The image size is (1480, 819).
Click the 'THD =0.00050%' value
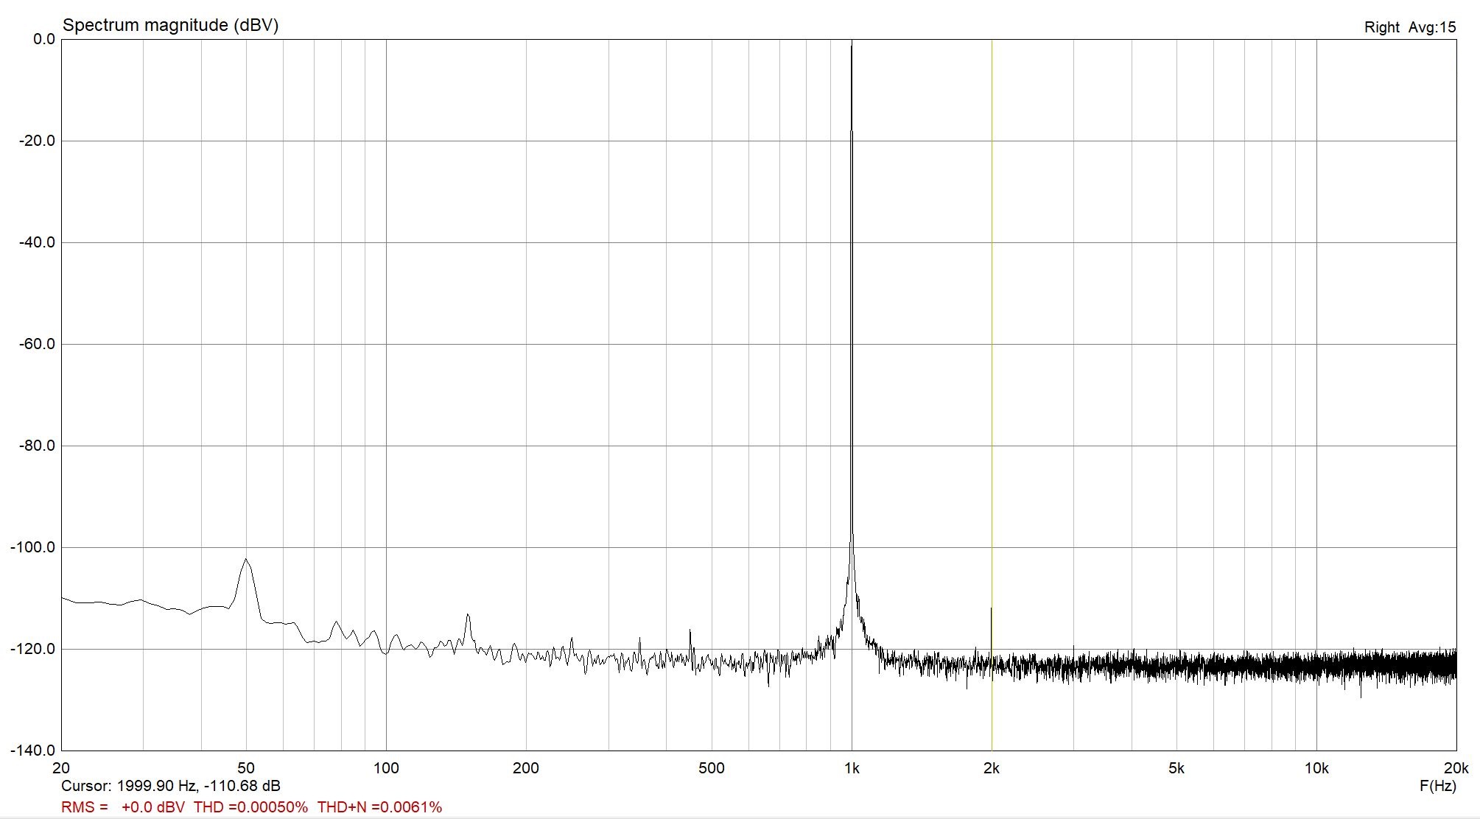250,807
